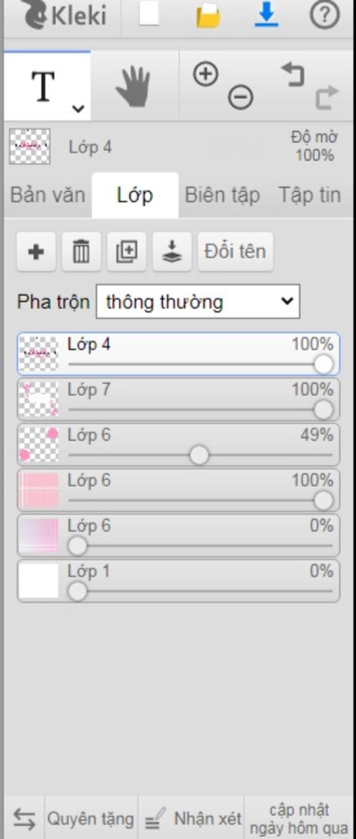Select the Lớp 7 layer thumbnail
The height and width of the screenshot is (839, 356).
tap(38, 399)
